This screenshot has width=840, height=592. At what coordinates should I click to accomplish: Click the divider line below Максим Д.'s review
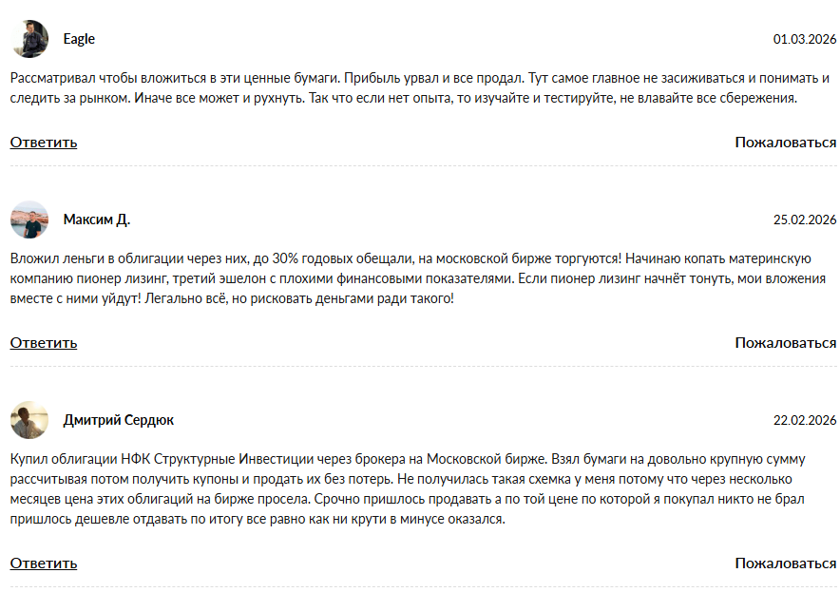pos(423,366)
